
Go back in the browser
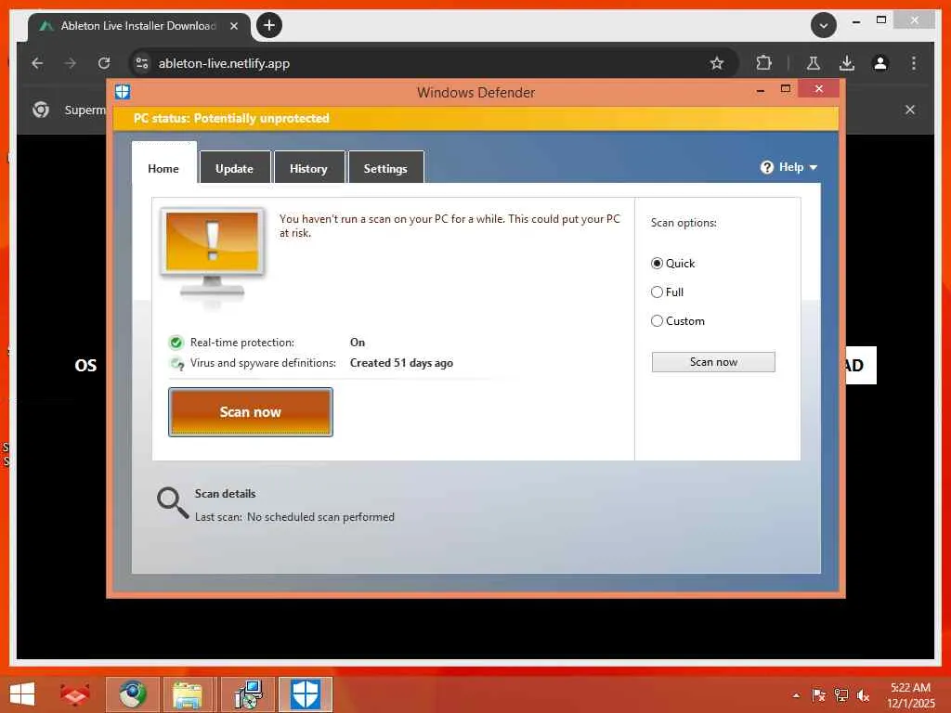tap(37, 63)
